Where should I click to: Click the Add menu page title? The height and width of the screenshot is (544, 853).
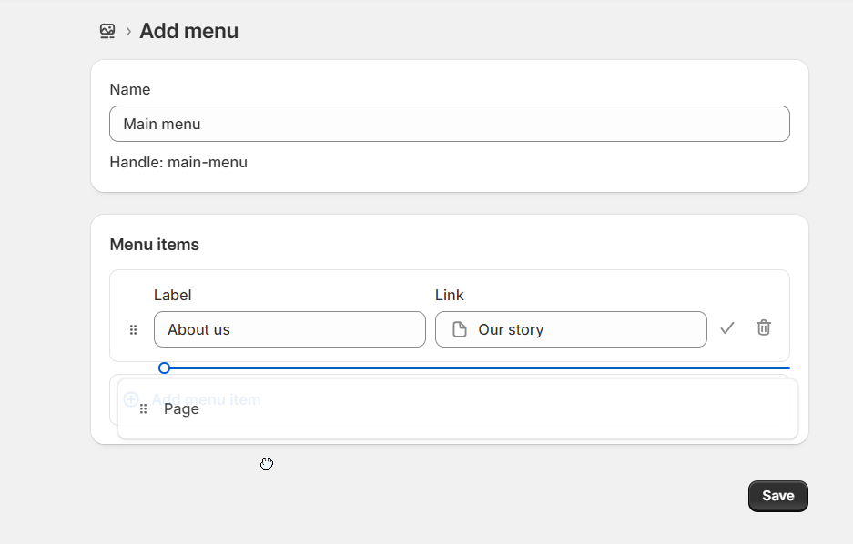(x=188, y=31)
